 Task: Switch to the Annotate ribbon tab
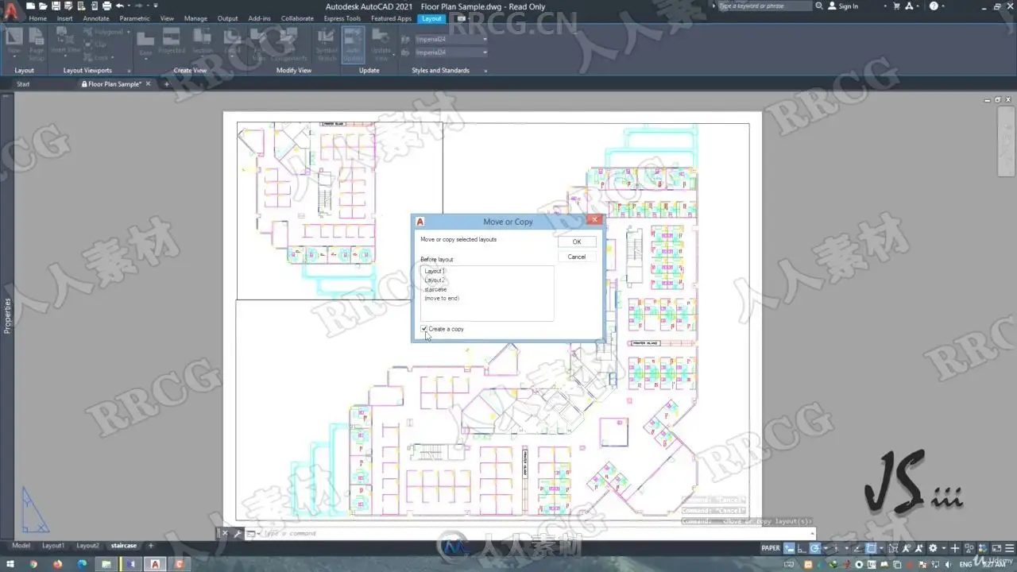[x=96, y=18]
